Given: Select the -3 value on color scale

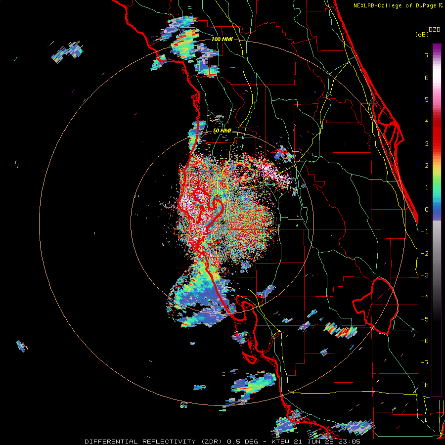Looking at the screenshot, I should [x=425, y=275].
